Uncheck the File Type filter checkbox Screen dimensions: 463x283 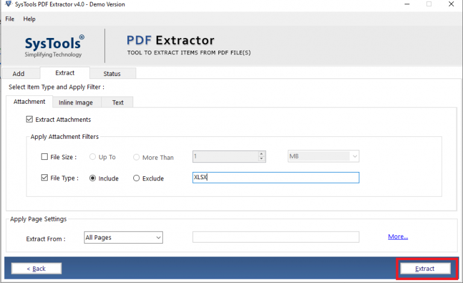(44, 178)
